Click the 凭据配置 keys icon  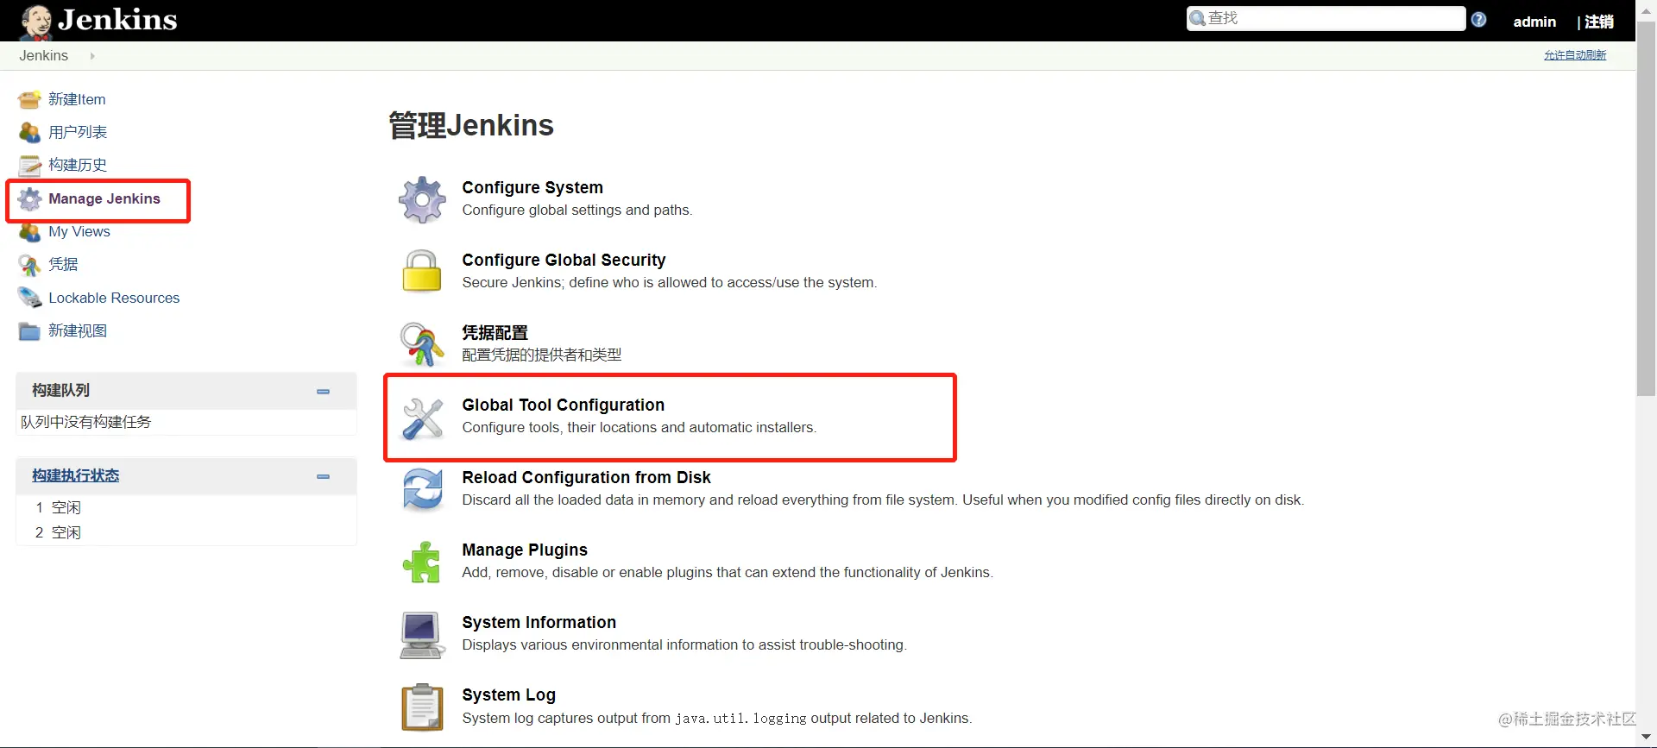422,344
